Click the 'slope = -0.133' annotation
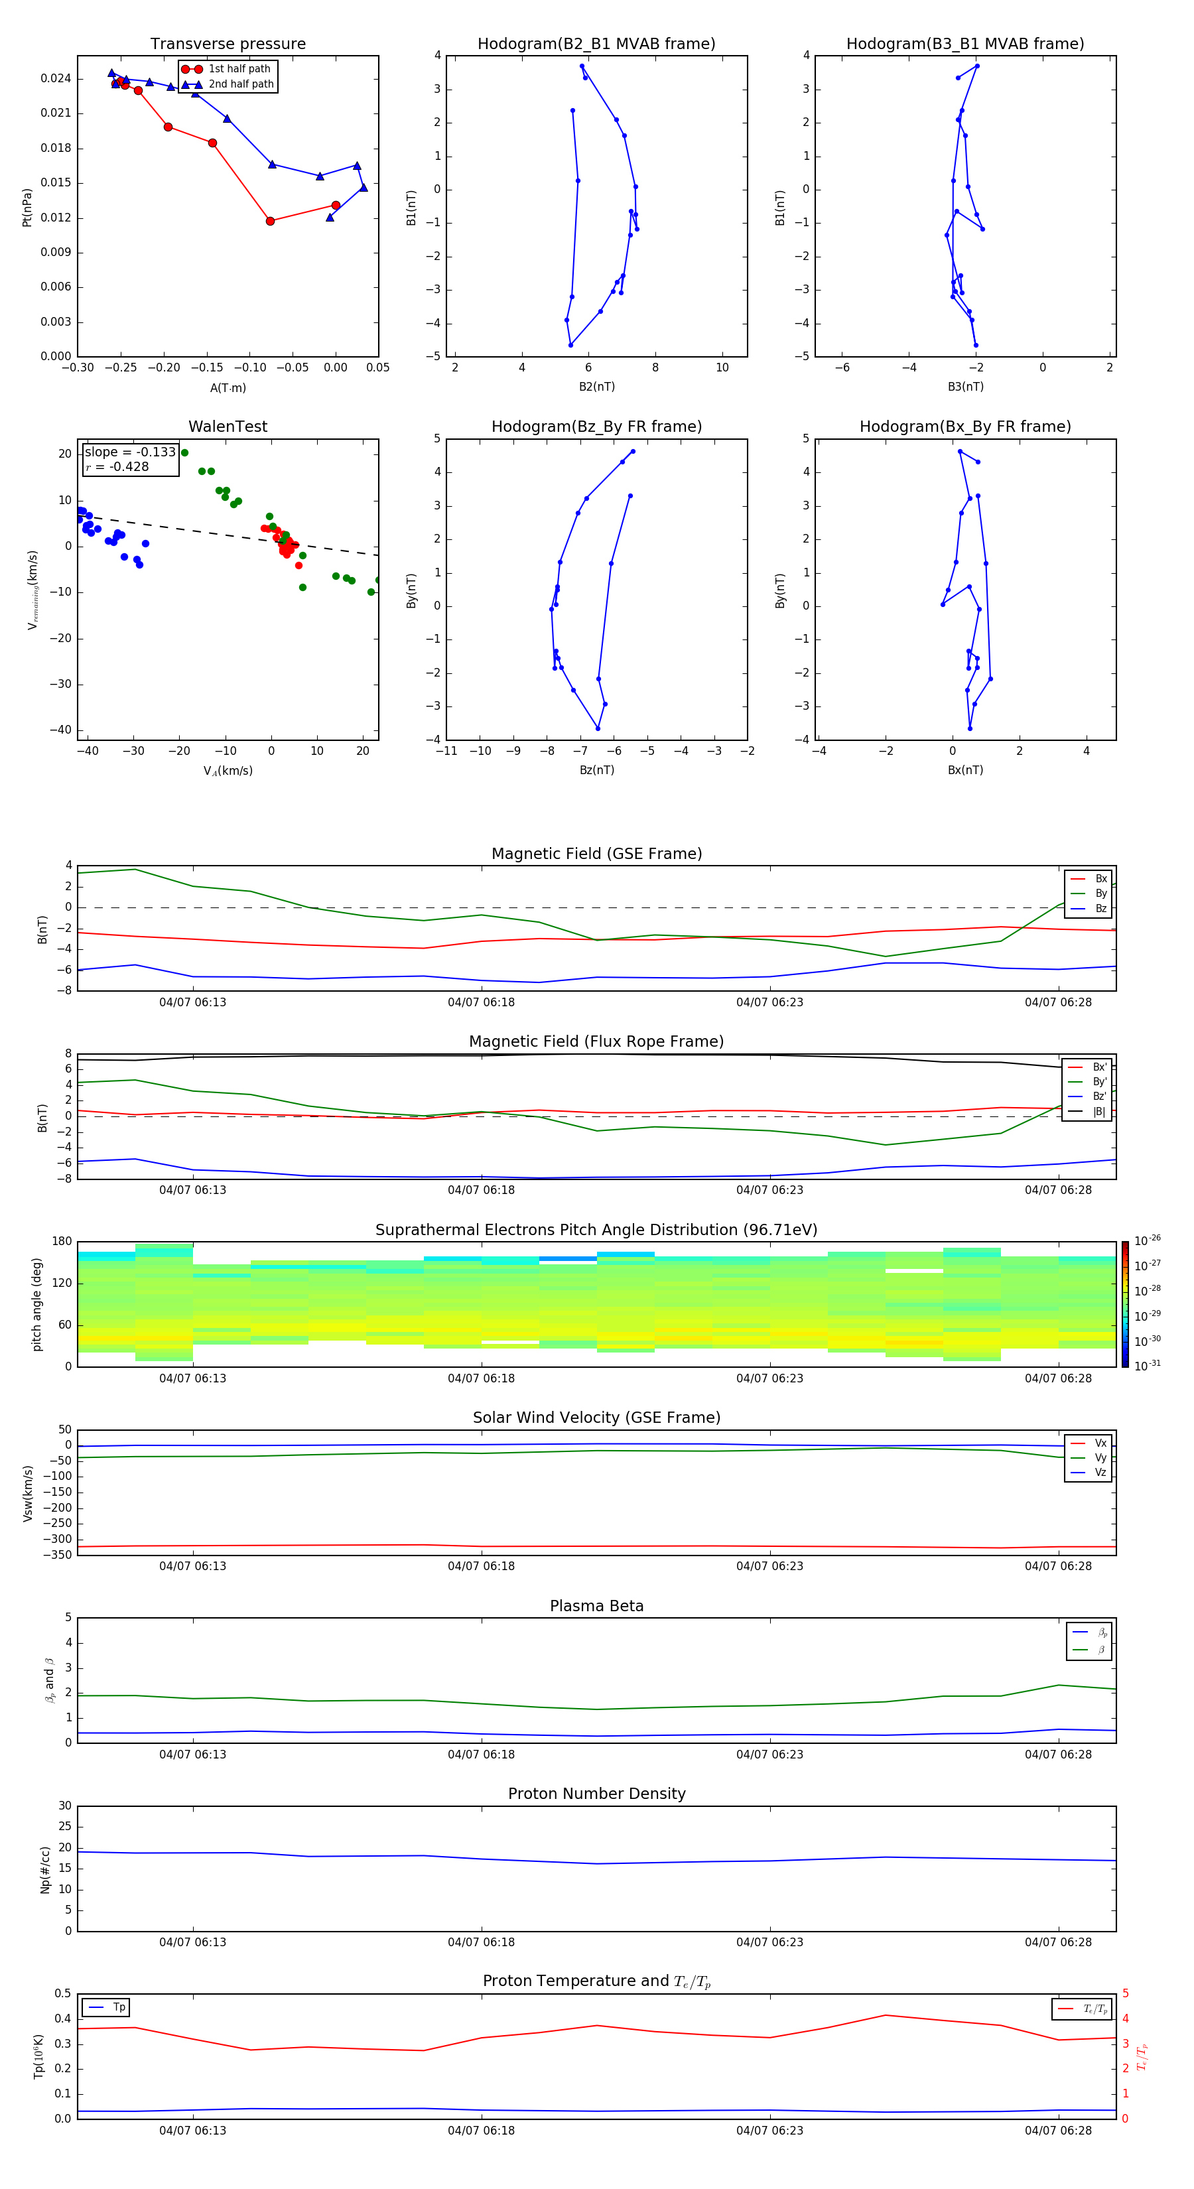1194x2189 pixels. (x=130, y=452)
